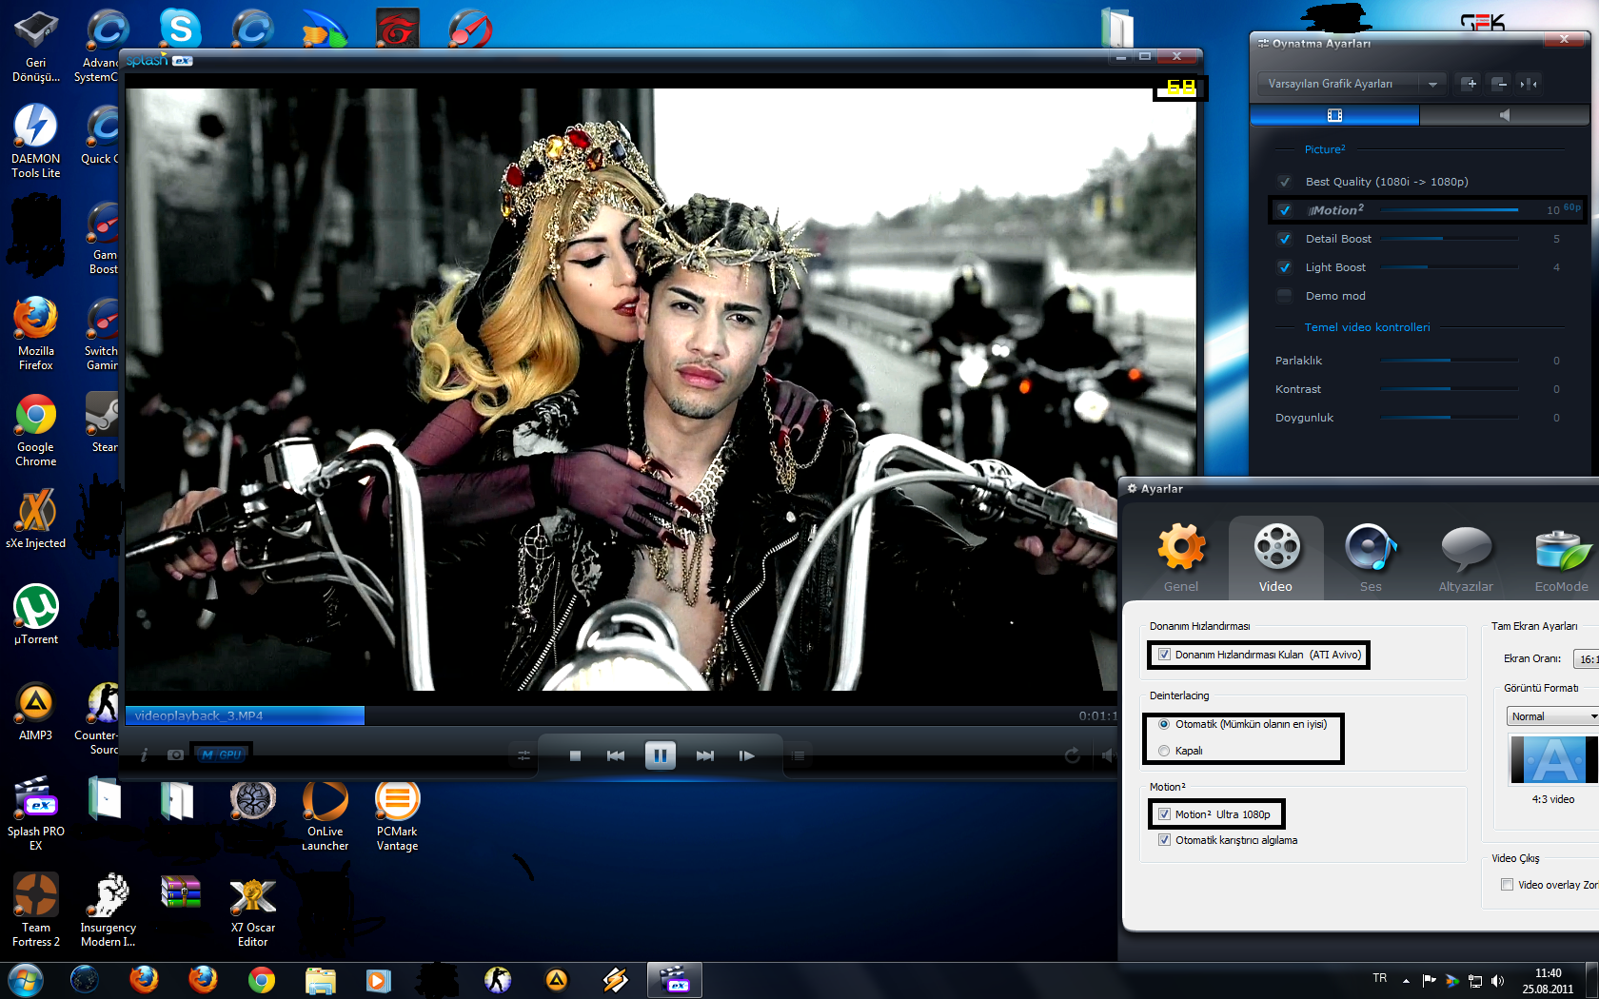
Task: Open the Genel settings tab
Action: click(1181, 558)
